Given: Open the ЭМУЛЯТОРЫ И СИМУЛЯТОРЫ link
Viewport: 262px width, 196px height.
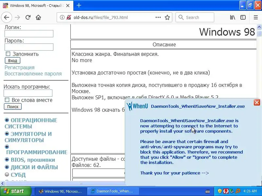Looking at the screenshot, I should pos(28,137).
